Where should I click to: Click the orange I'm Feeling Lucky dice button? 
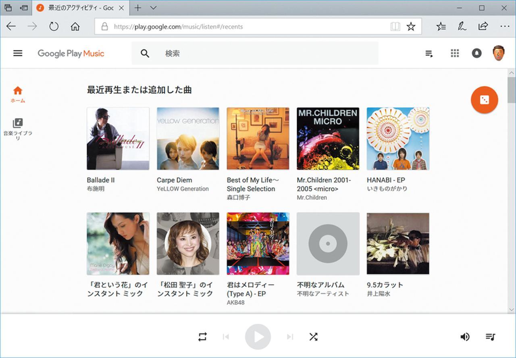[485, 100]
